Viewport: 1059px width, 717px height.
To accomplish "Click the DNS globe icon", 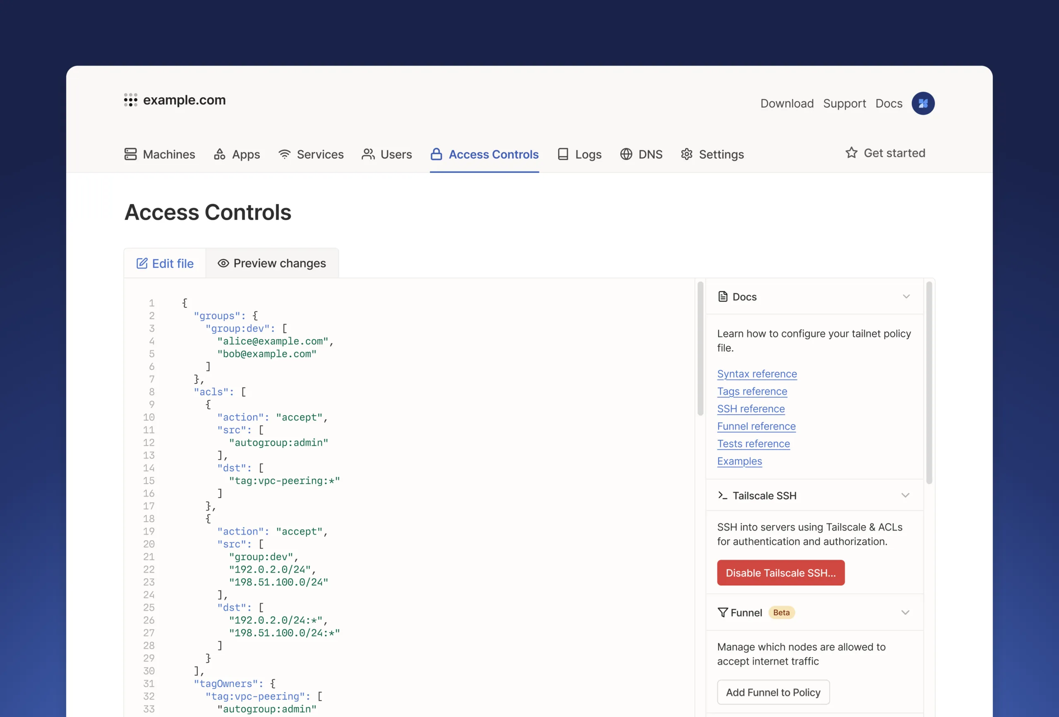I will click(626, 154).
